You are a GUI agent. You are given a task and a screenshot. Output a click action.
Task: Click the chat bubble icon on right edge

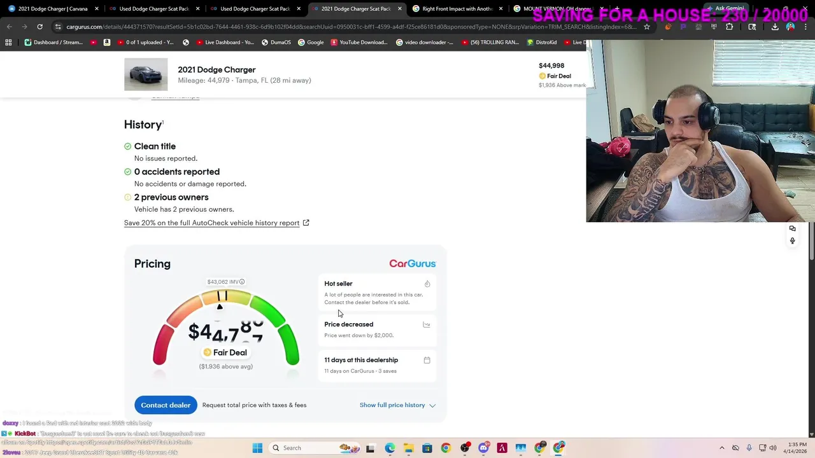tap(792, 228)
